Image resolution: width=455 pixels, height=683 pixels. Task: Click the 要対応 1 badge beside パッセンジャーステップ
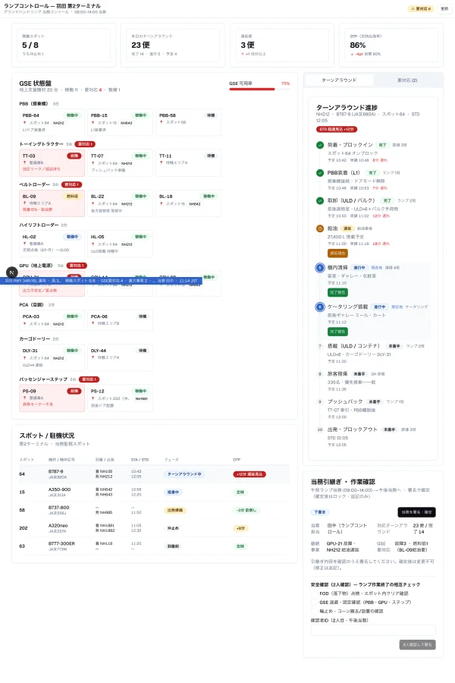89,379
